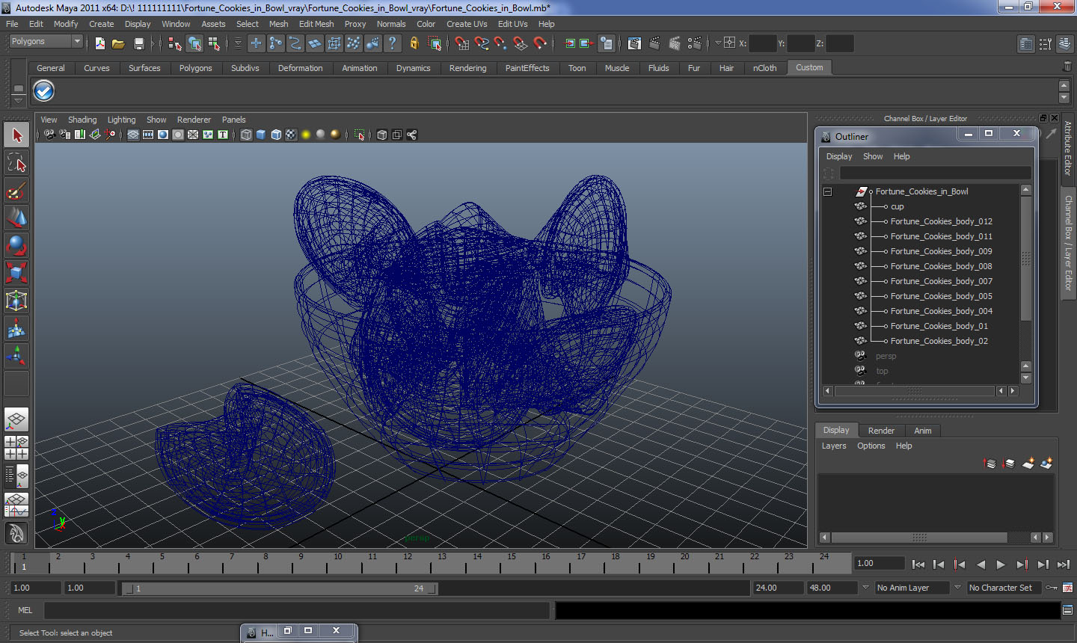Open the animation layer dropdown arrow
The height and width of the screenshot is (643, 1077).
tap(865, 588)
